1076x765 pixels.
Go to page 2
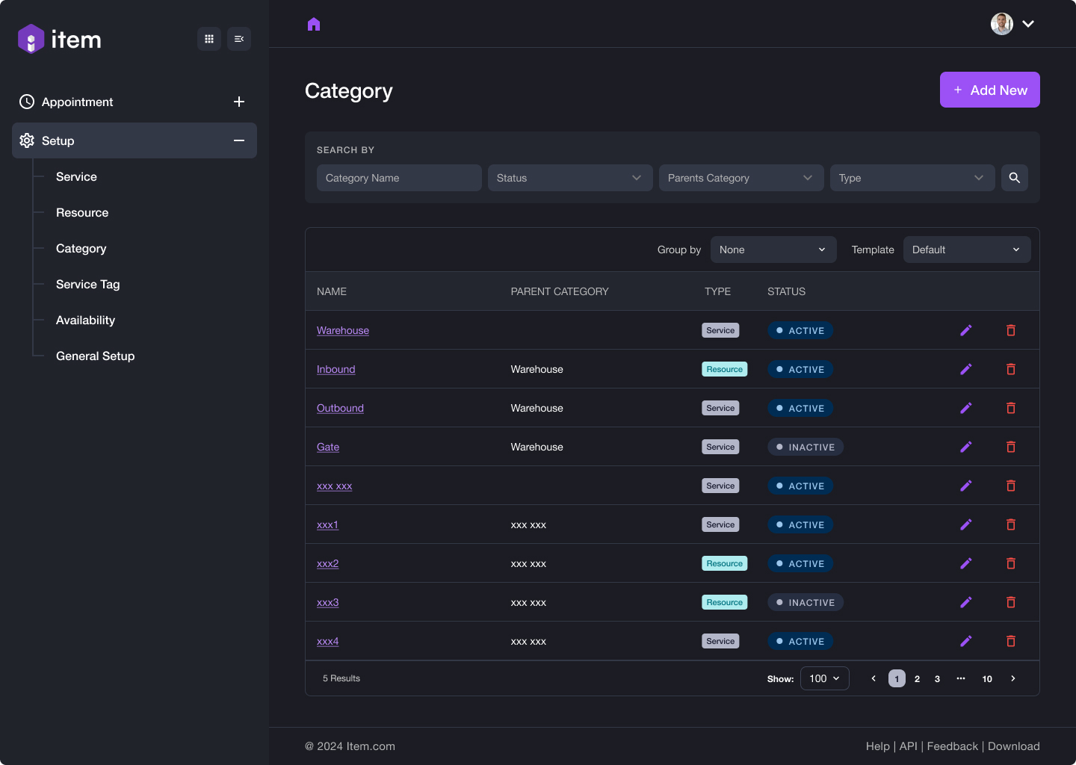pos(917,678)
